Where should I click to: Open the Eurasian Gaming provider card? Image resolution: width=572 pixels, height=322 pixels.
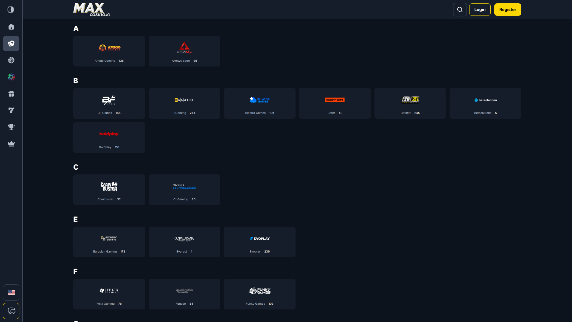pos(109,242)
